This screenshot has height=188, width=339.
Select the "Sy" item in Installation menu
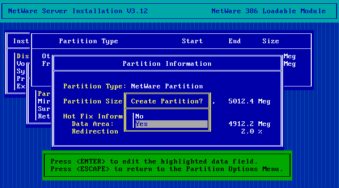(21, 71)
